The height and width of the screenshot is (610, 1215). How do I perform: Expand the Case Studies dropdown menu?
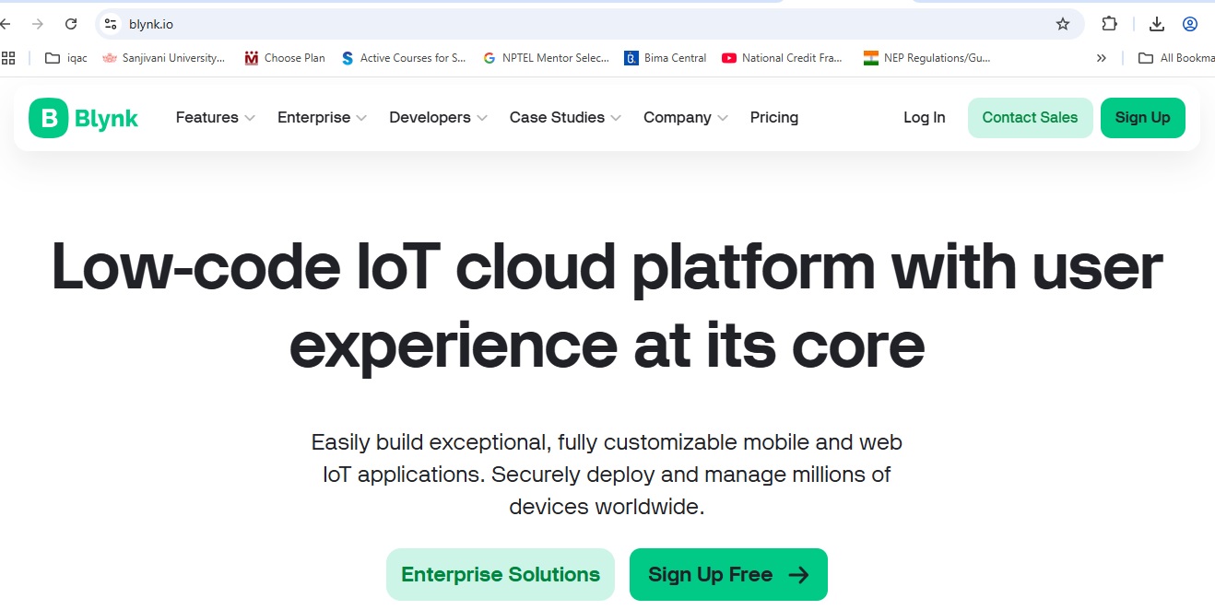(565, 118)
